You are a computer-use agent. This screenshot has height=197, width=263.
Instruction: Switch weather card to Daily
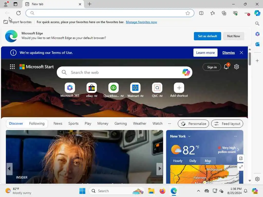click(193, 161)
